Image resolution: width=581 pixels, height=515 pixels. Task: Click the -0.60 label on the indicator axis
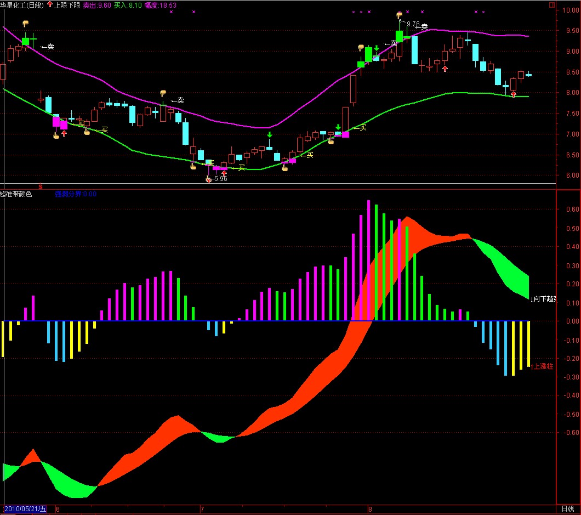tap(571, 432)
